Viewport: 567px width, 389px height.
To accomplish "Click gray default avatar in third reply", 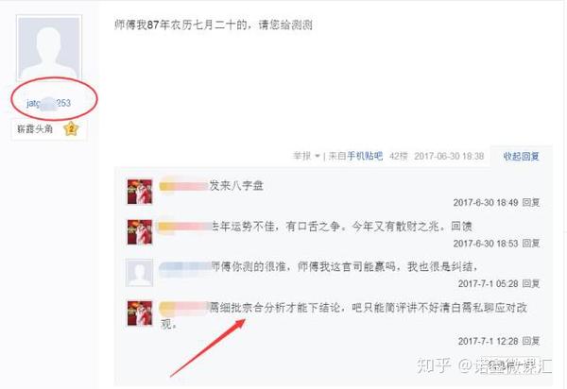I will point(140,273).
